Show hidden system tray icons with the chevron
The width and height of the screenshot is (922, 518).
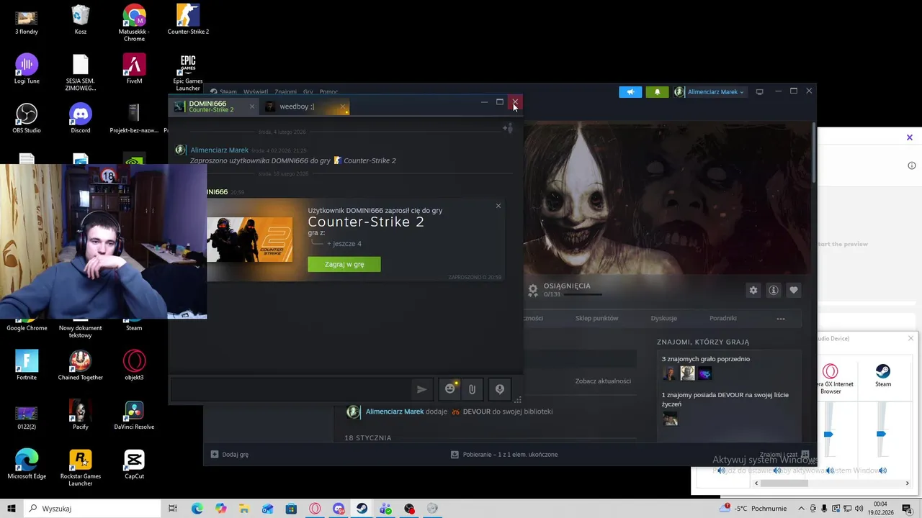tap(801, 509)
